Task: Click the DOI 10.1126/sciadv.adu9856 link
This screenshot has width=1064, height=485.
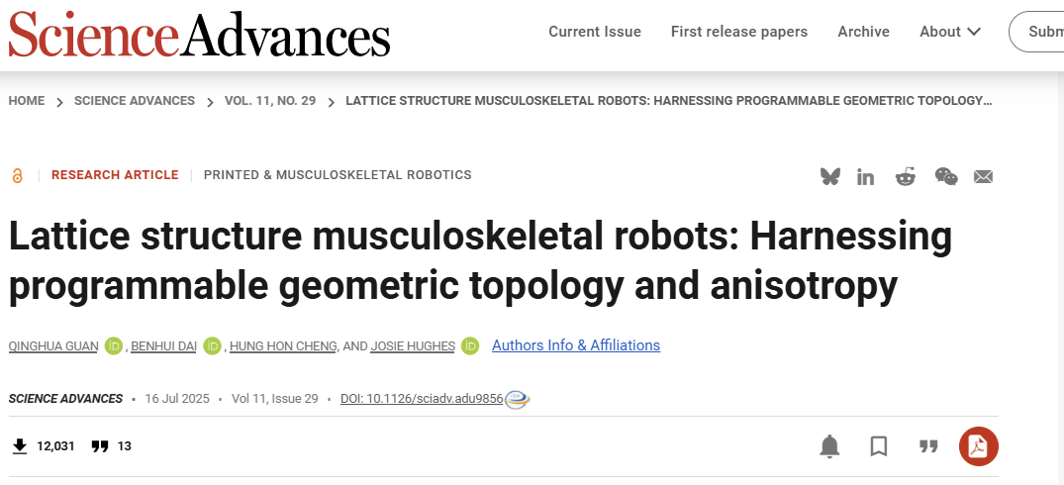Action: (422, 399)
